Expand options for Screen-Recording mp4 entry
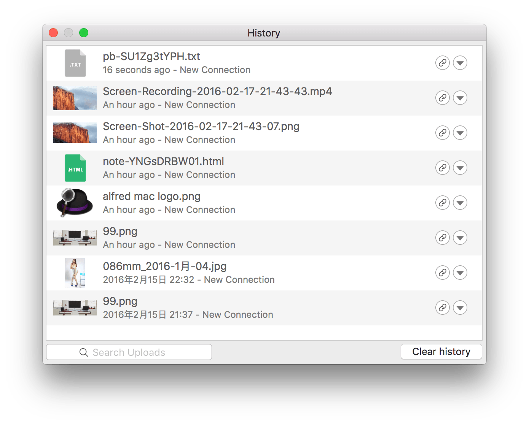 coord(460,98)
